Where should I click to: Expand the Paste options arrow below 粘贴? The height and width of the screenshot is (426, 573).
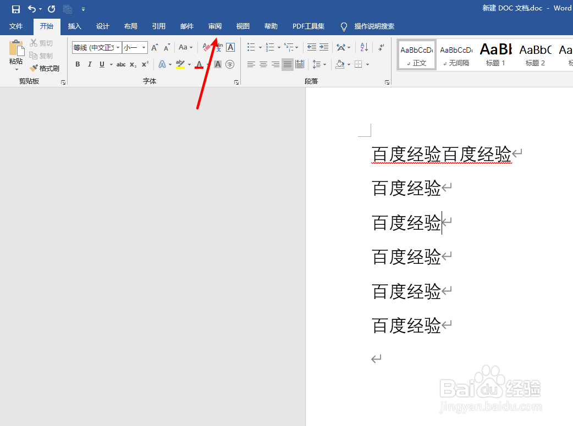tap(16, 69)
